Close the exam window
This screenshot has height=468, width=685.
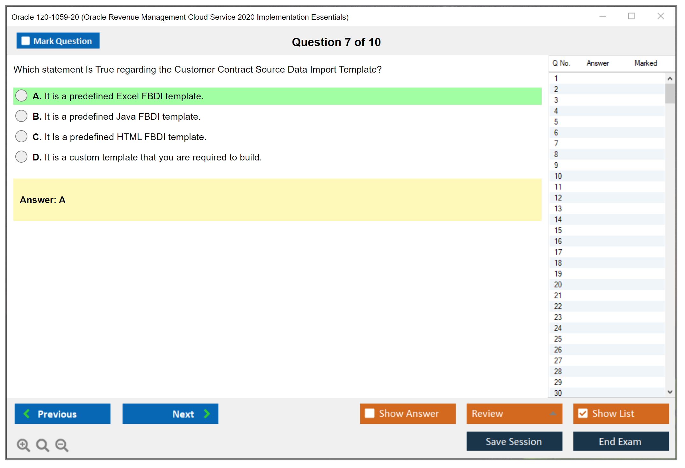point(660,16)
